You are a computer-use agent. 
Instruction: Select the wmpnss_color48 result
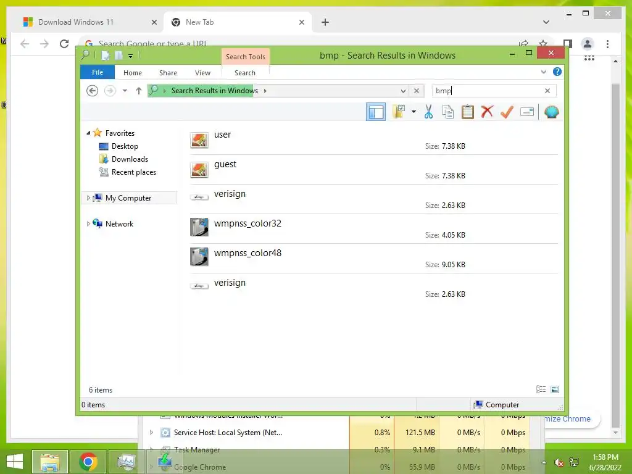[373, 259]
